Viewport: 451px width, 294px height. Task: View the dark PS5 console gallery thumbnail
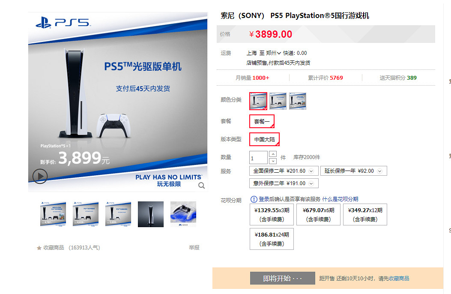(x=151, y=214)
